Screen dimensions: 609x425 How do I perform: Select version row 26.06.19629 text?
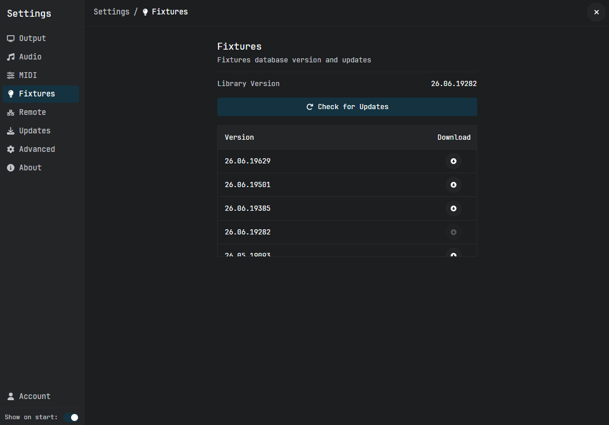(247, 161)
